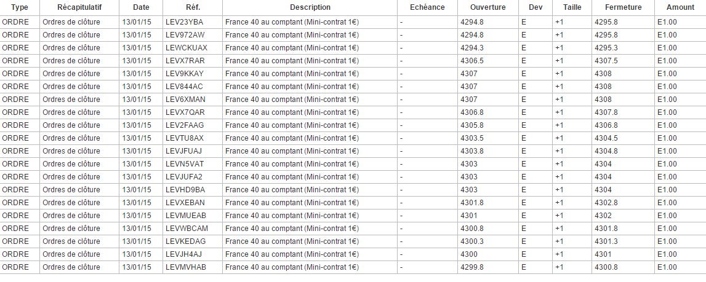The width and height of the screenshot is (706, 282).
Task: Select order reference LEVMVHAB
Action: (x=185, y=267)
